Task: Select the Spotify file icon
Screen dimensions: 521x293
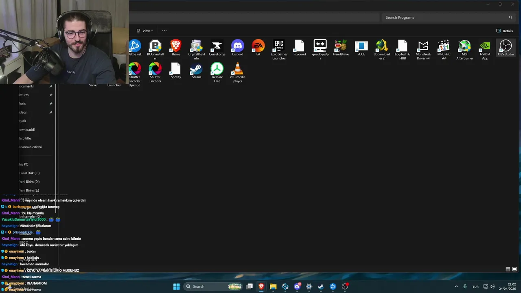Action: pyautogui.click(x=176, y=71)
